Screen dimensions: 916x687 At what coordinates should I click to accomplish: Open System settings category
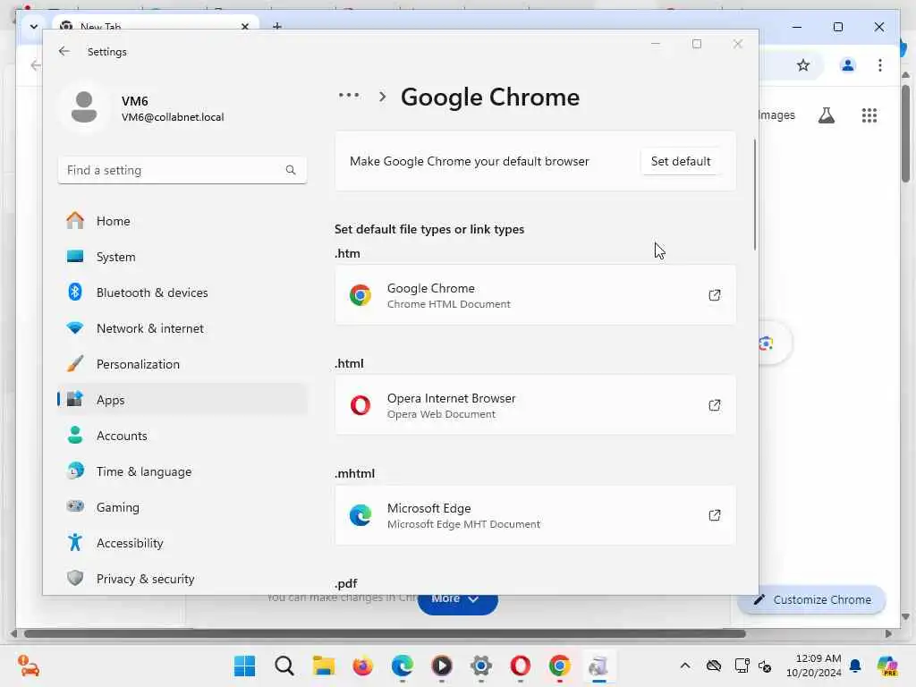(182, 257)
